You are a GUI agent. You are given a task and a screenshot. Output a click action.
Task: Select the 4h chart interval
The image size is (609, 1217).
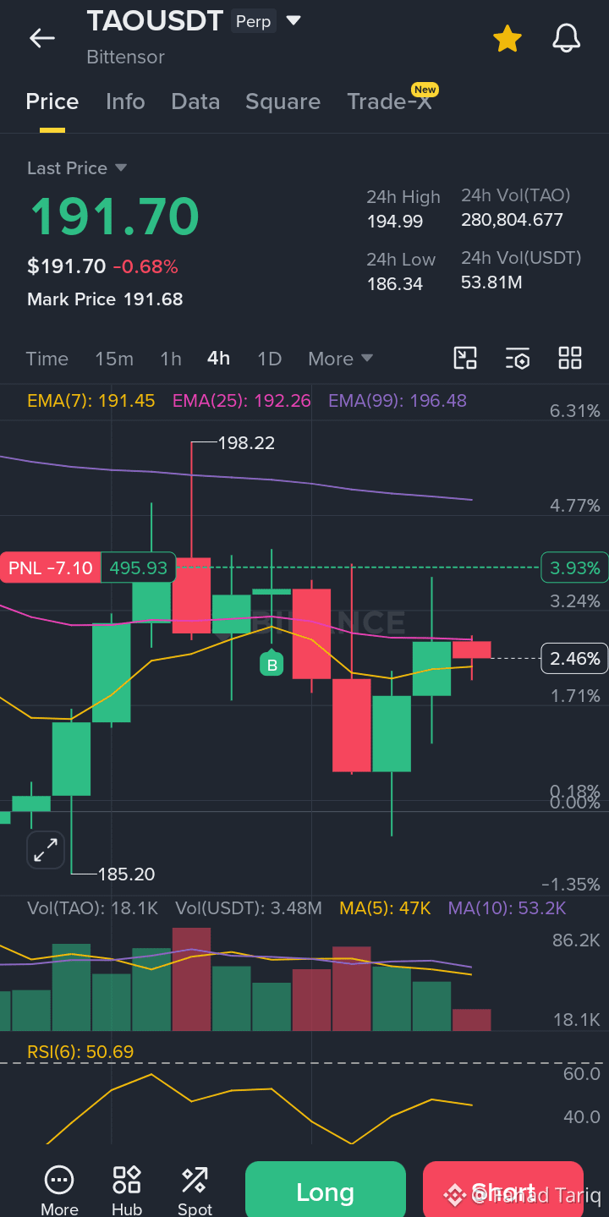218,359
